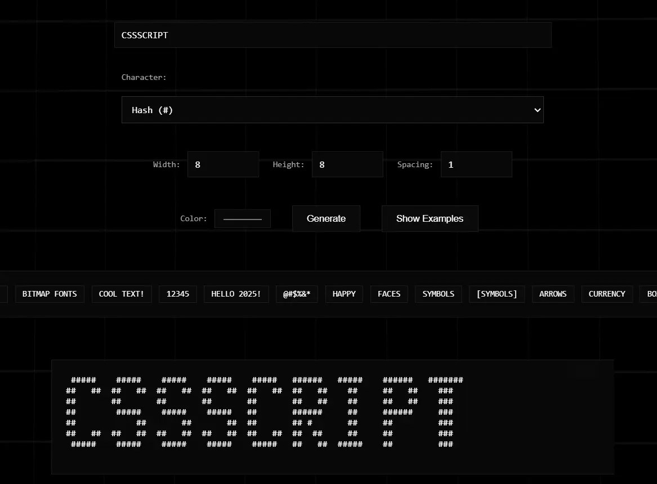Select the ASCII art output area
The width and height of the screenshot is (657, 484).
click(332, 416)
